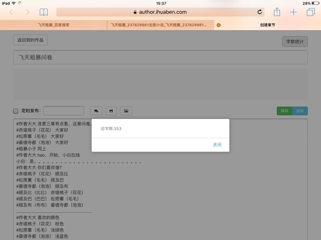
Task: Toggle the 定时发布 checkbox
Action: click(16, 111)
